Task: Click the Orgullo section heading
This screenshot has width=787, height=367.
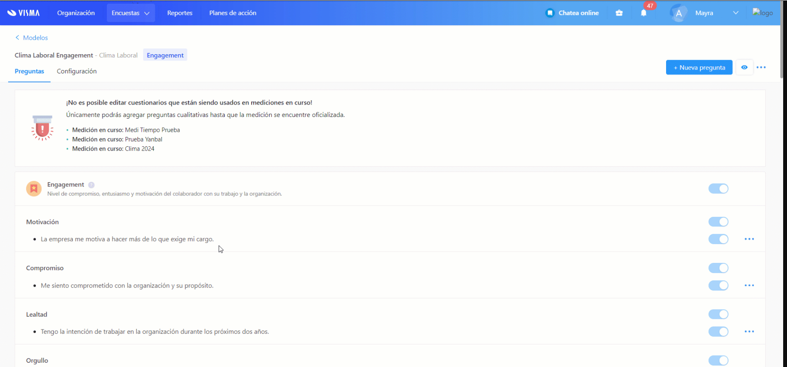Action: 37,361
